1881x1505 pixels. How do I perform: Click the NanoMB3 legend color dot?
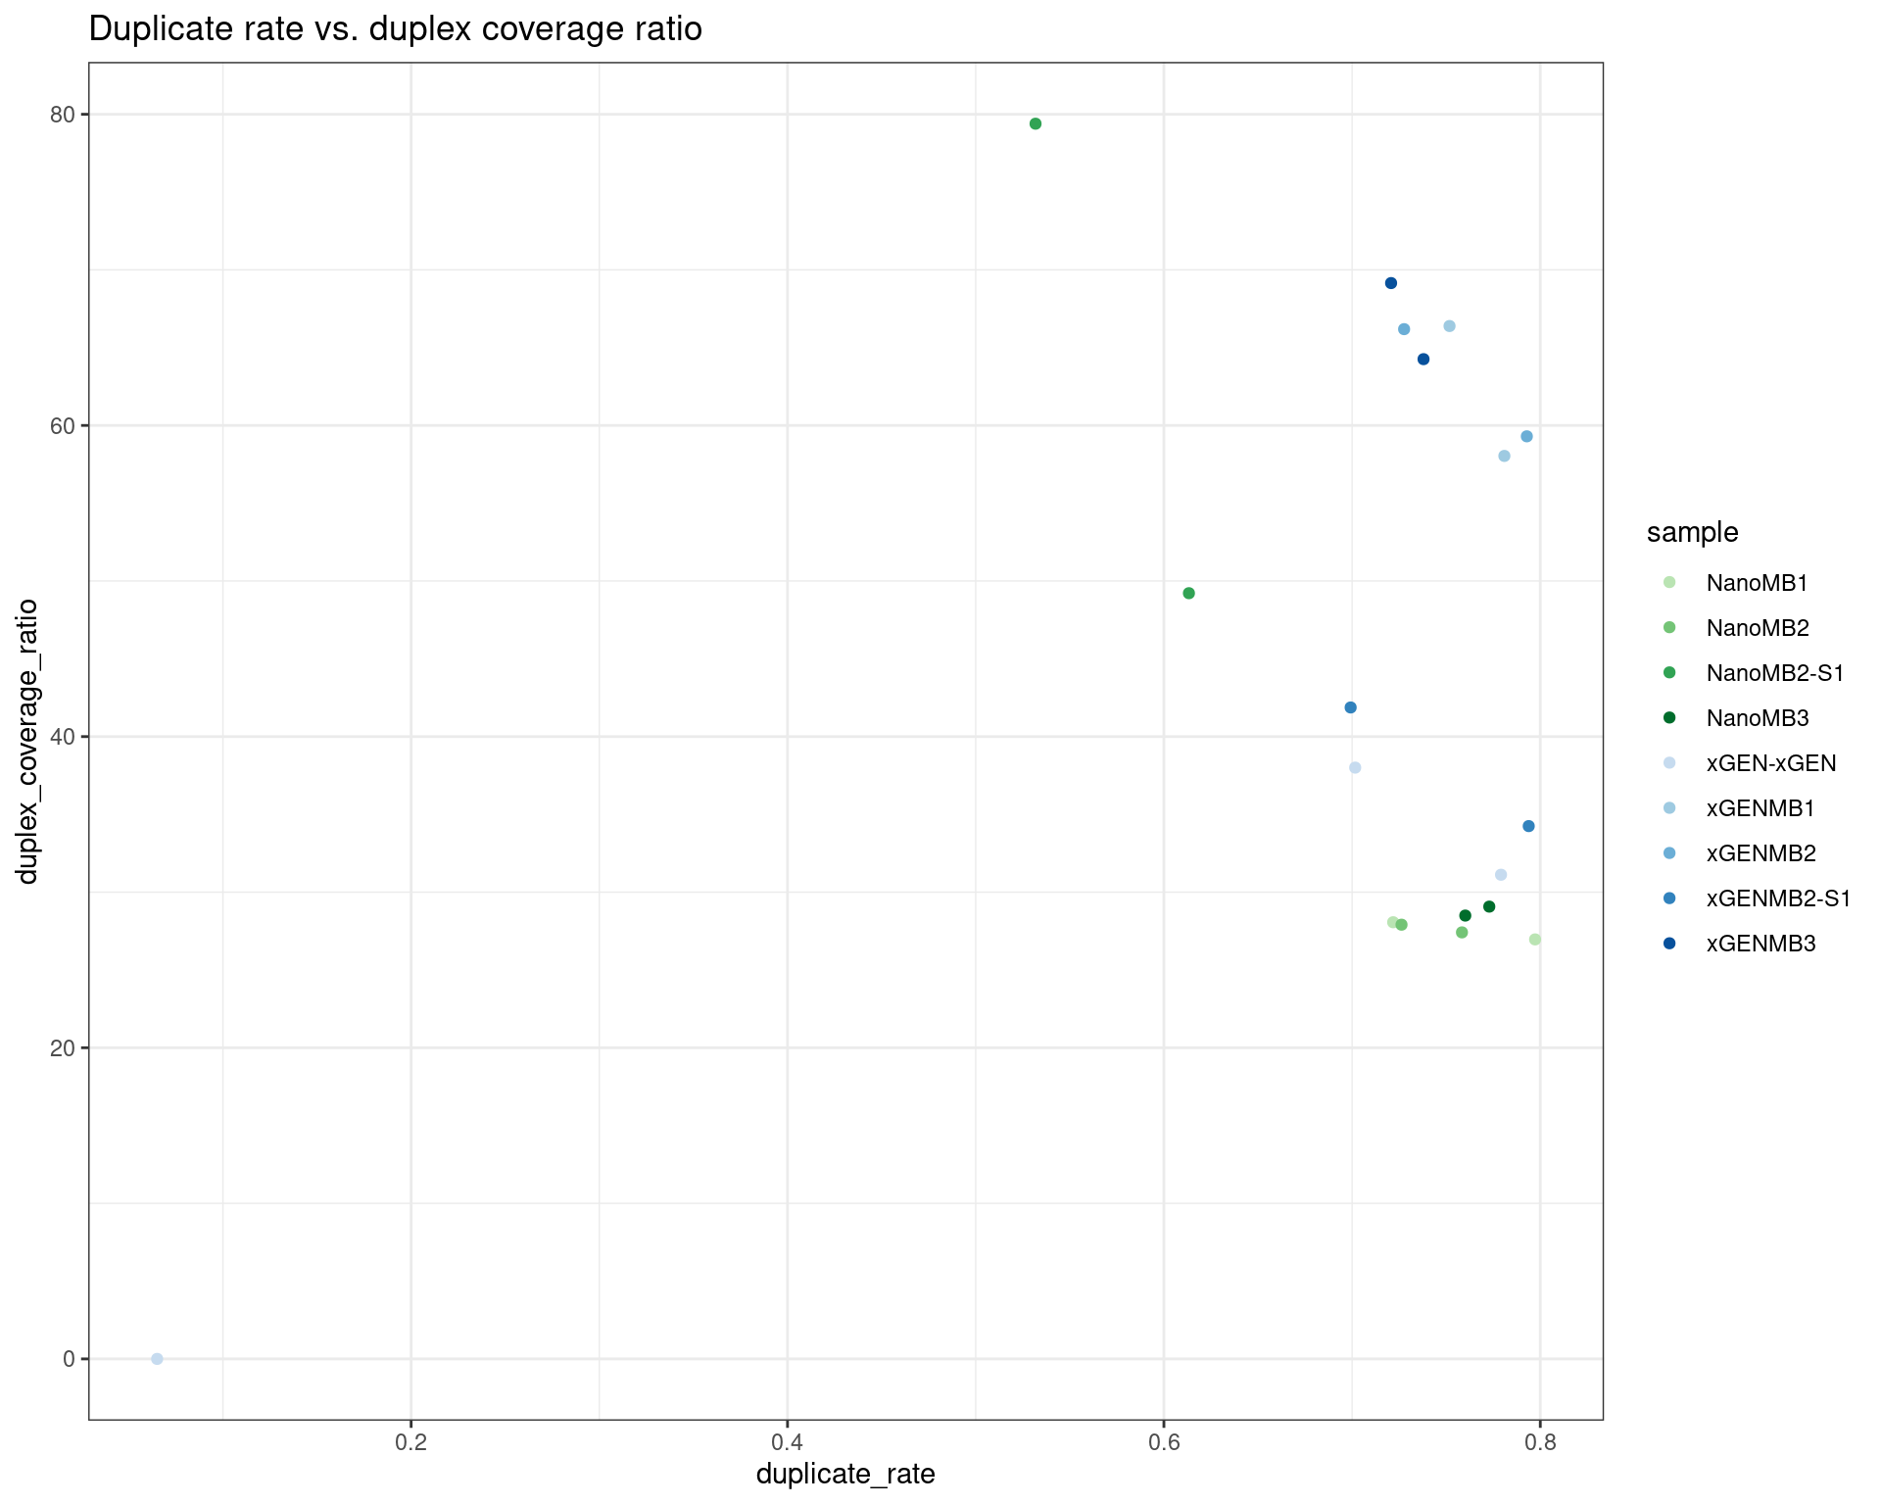point(1669,718)
